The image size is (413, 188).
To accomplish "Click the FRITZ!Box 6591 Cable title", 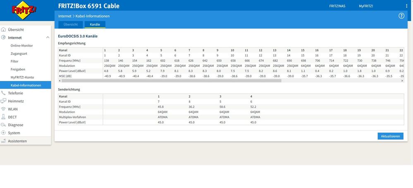I will (x=89, y=6).
